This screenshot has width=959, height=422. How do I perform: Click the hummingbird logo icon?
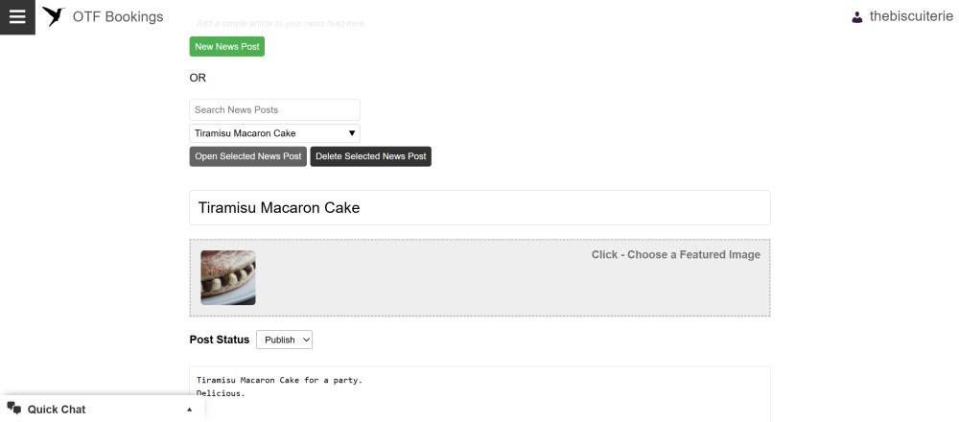click(x=53, y=16)
